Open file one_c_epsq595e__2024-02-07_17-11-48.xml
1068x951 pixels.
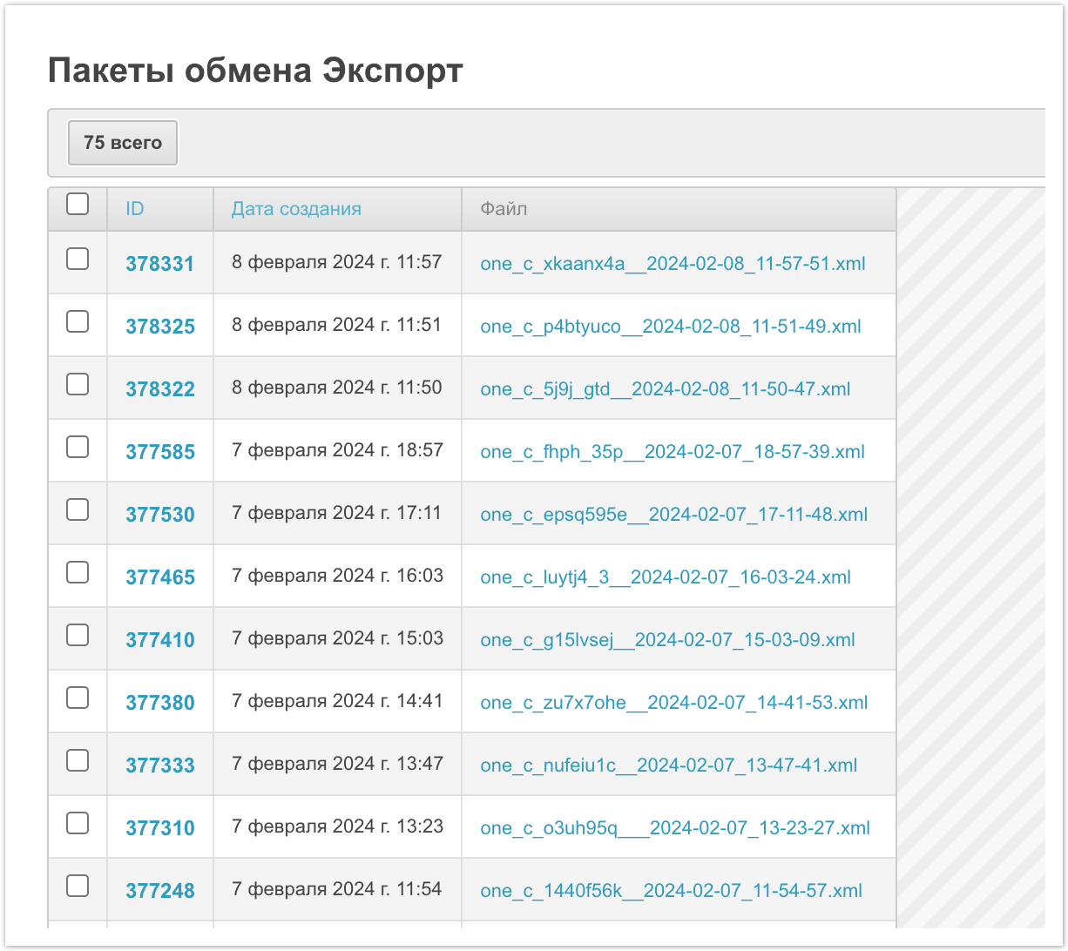pyautogui.click(x=673, y=515)
